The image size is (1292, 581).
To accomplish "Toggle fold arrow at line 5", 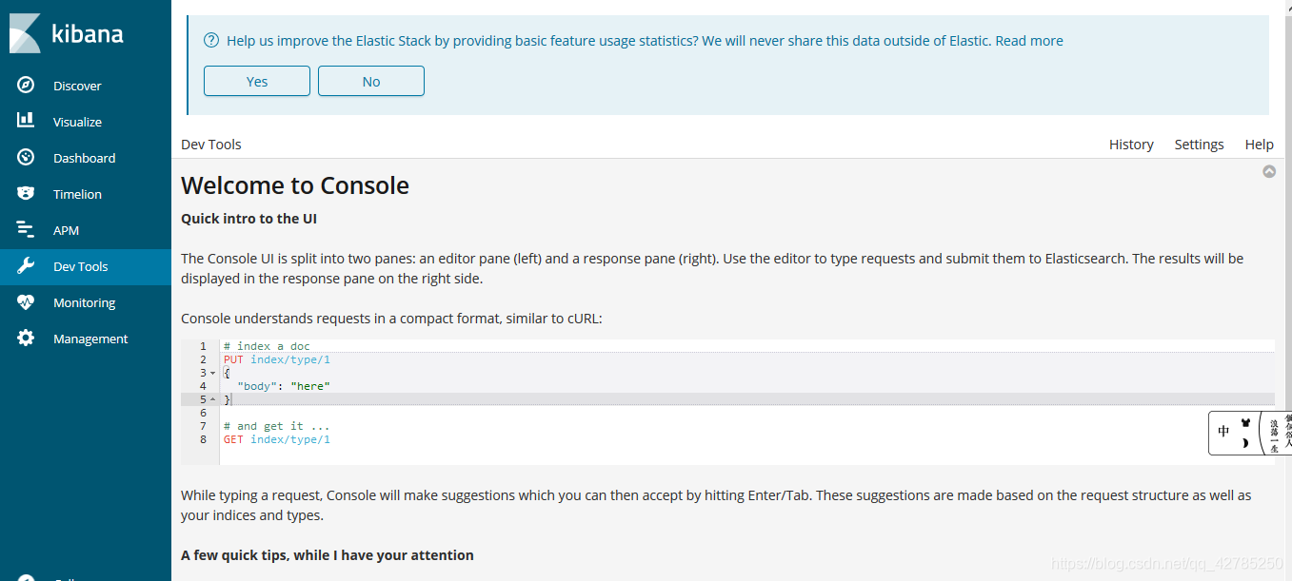I will 212,400.
